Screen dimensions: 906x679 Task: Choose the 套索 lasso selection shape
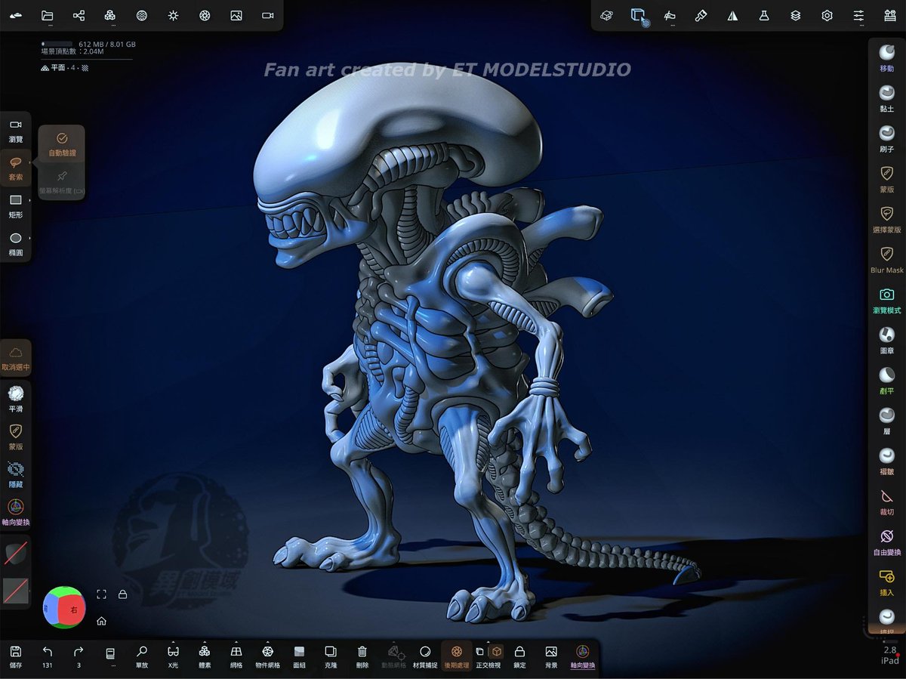16,168
